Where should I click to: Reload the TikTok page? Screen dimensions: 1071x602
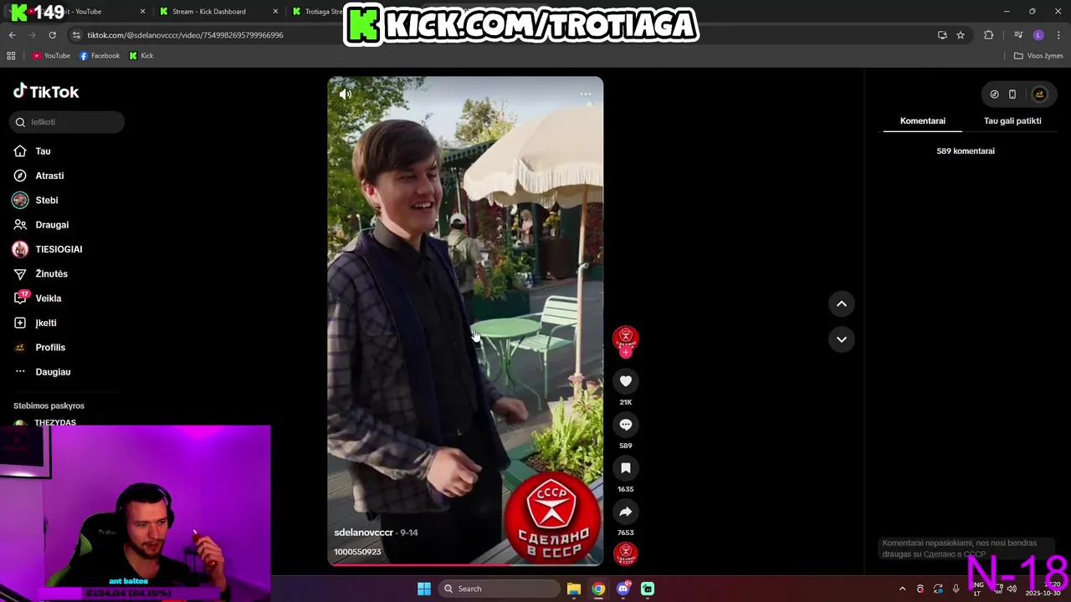52,35
